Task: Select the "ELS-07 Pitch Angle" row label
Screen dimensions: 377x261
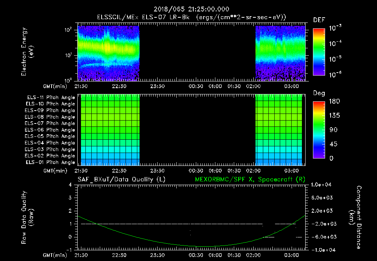Action: coord(50,123)
